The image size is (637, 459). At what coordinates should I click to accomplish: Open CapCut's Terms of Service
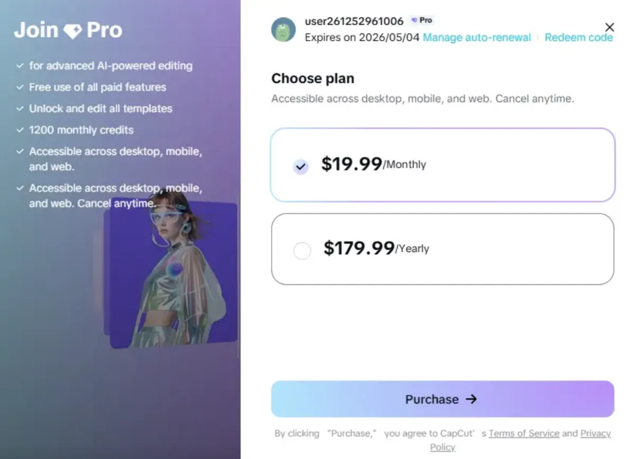523,433
